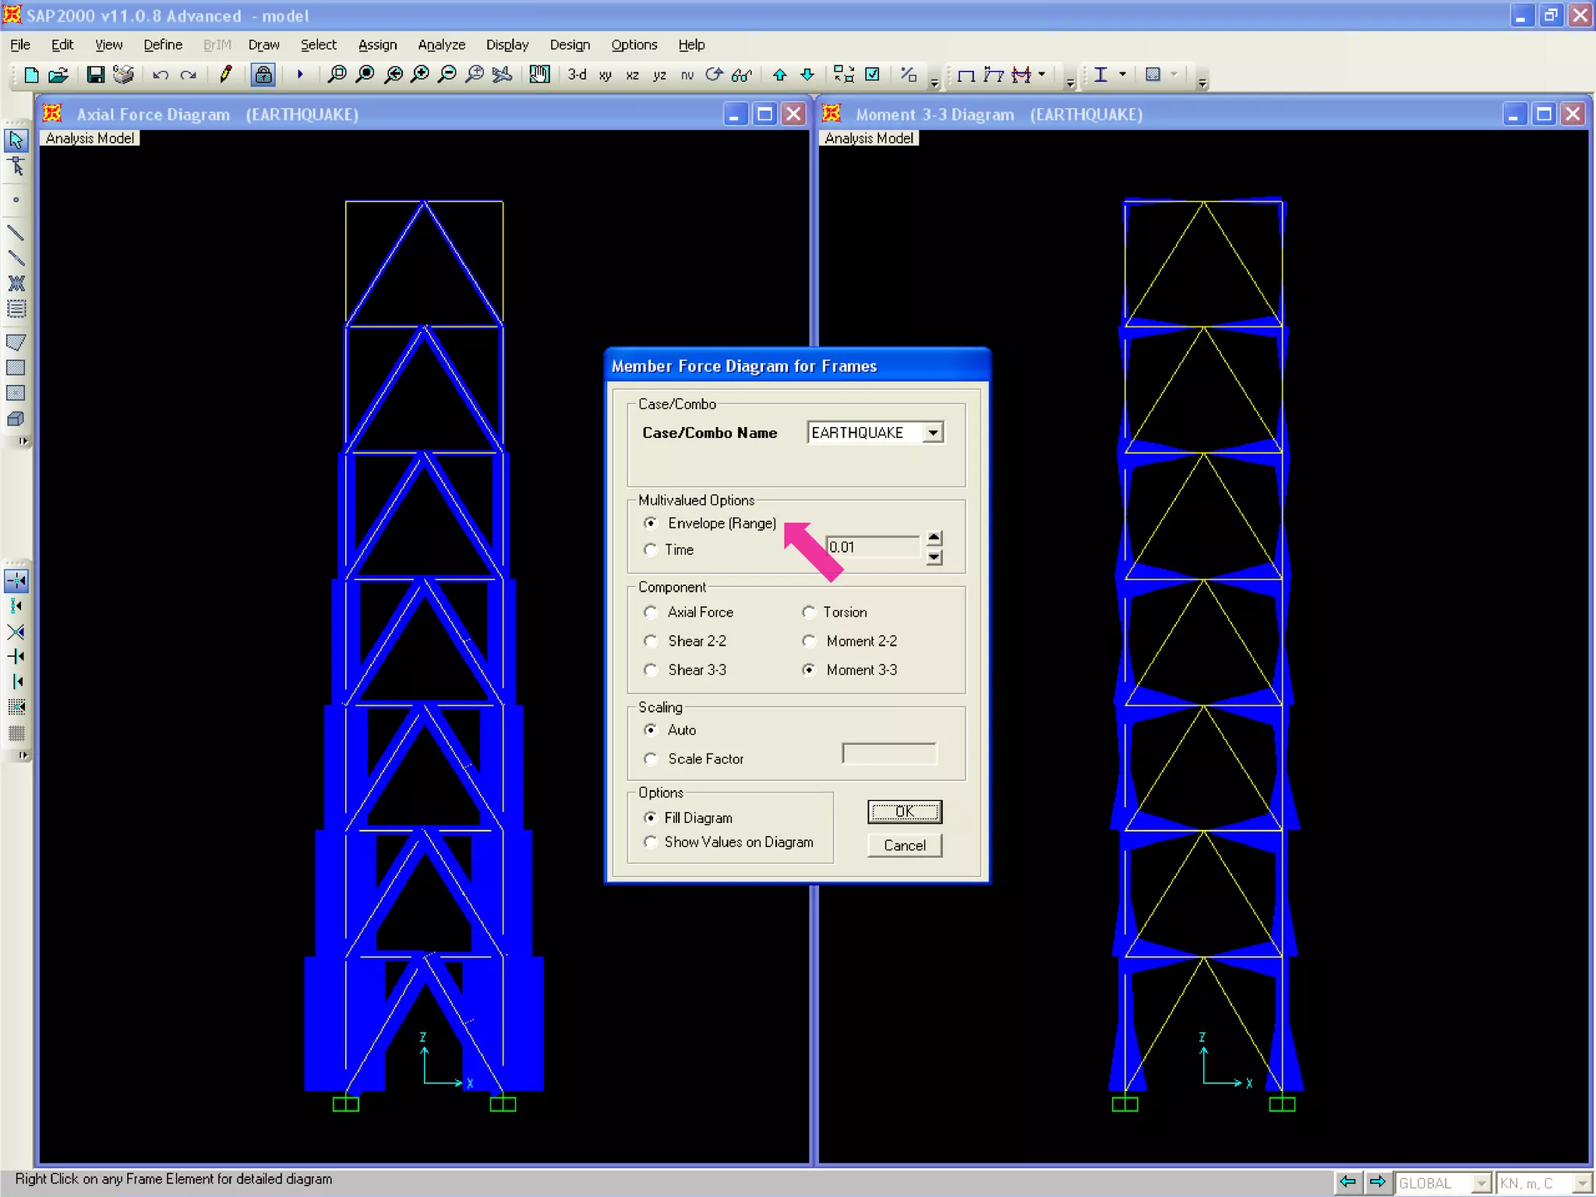
Task: Set the xz plane view
Action: [x=632, y=76]
